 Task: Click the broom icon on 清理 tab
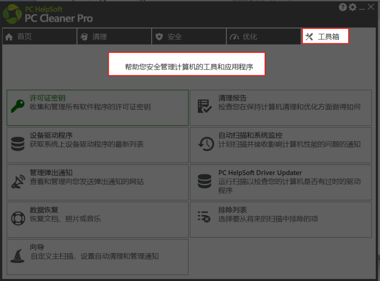click(84, 37)
